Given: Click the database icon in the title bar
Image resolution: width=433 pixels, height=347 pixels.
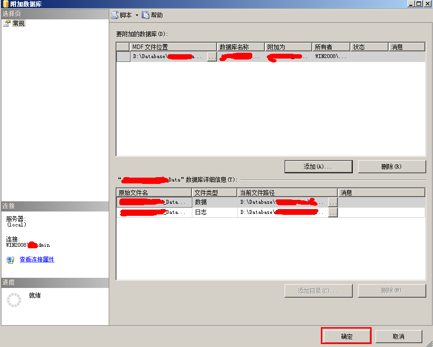Looking at the screenshot, I should (x=5, y=4).
